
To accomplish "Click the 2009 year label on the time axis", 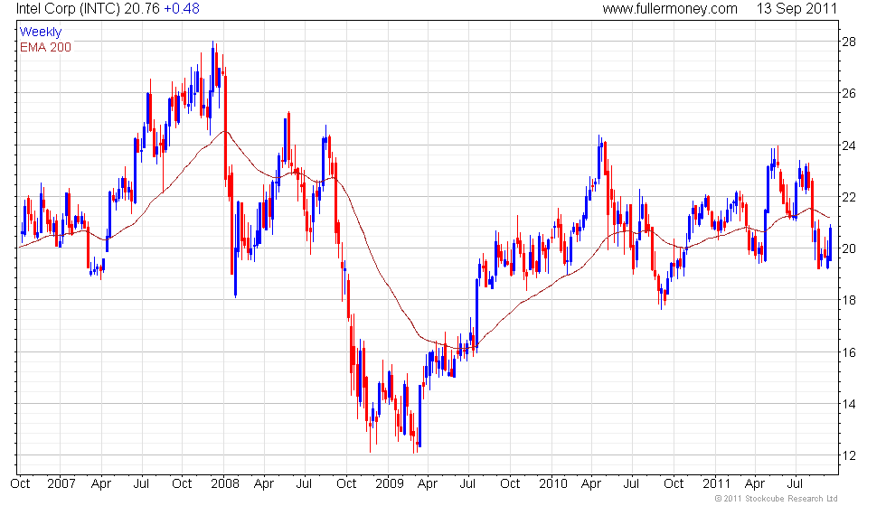I will [390, 484].
